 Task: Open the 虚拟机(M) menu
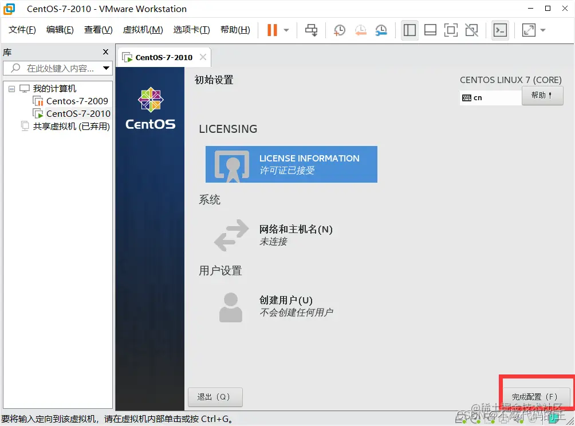pos(143,30)
